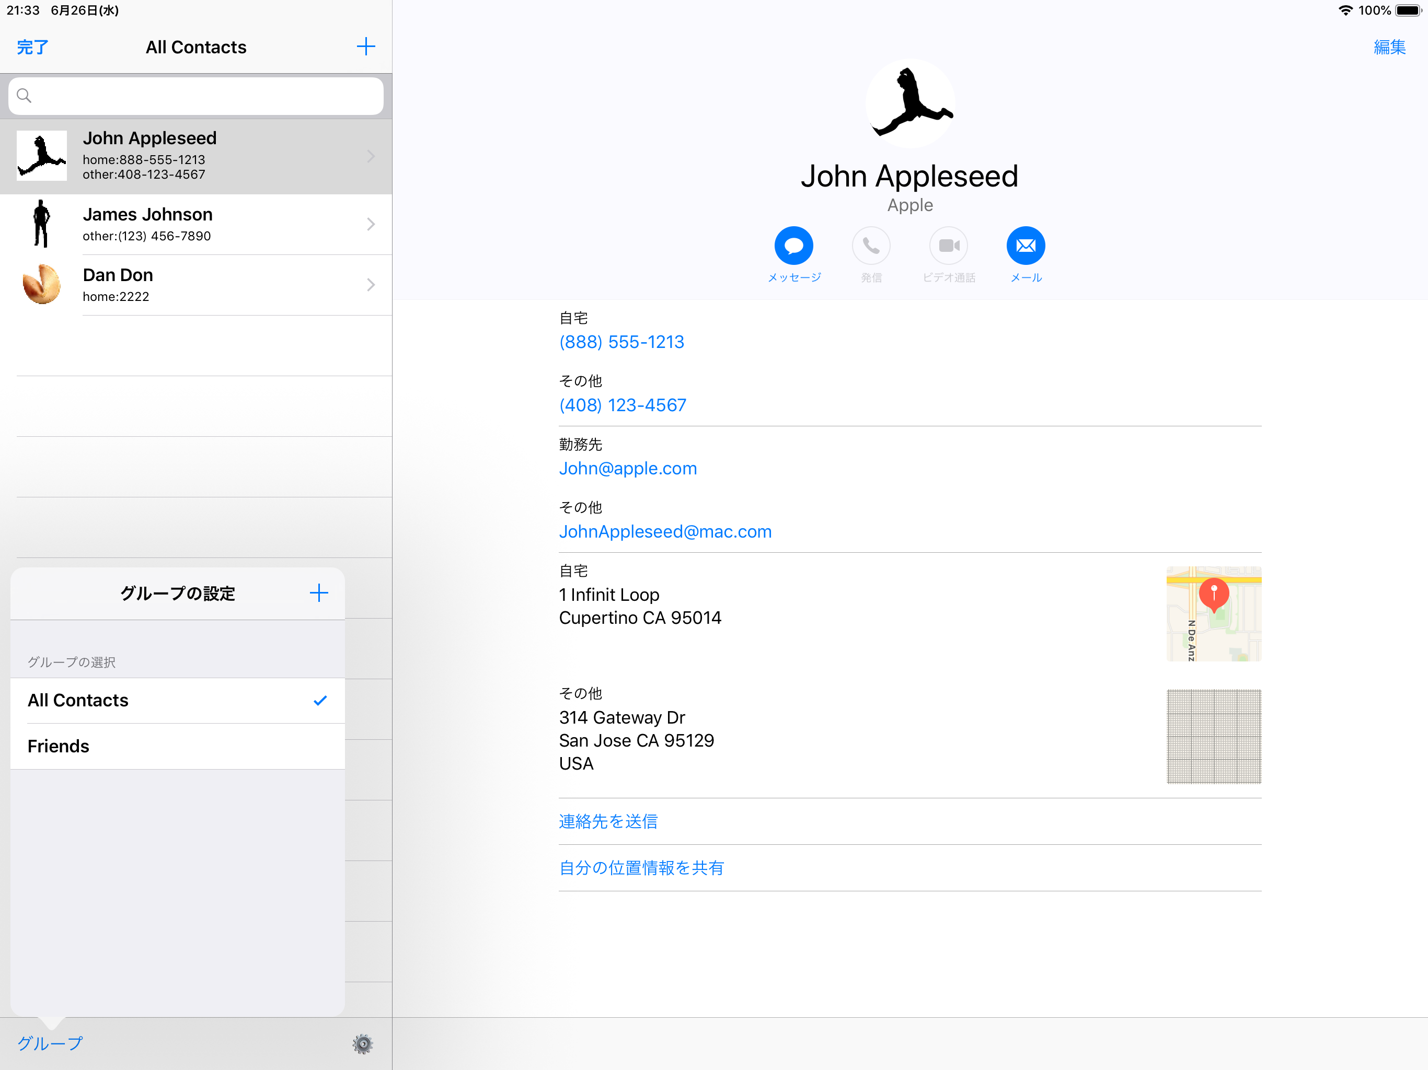Tap Dan Don's fortune cookie avatar
1428x1070 pixels.
[x=42, y=285]
